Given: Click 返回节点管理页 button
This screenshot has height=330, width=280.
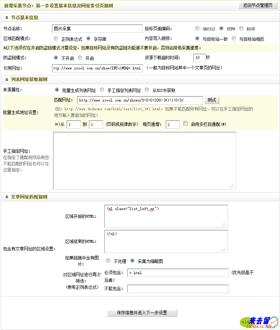Looking at the screenshot, I should pyautogui.click(x=258, y=6).
